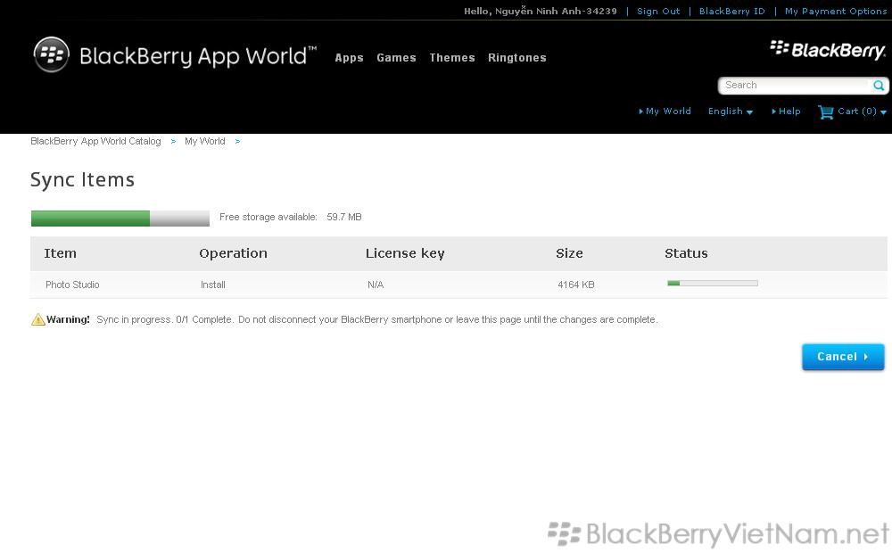Click the free storage usage bar
The height and width of the screenshot is (553, 892).
point(120,218)
